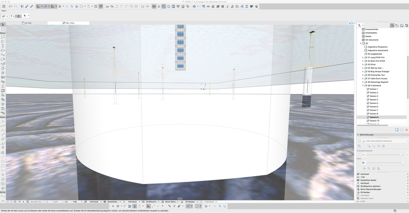Viewport: 409px width, 213px height.
Task: Click the Save icon in the top toolbar
Action: tap(4, 7)
